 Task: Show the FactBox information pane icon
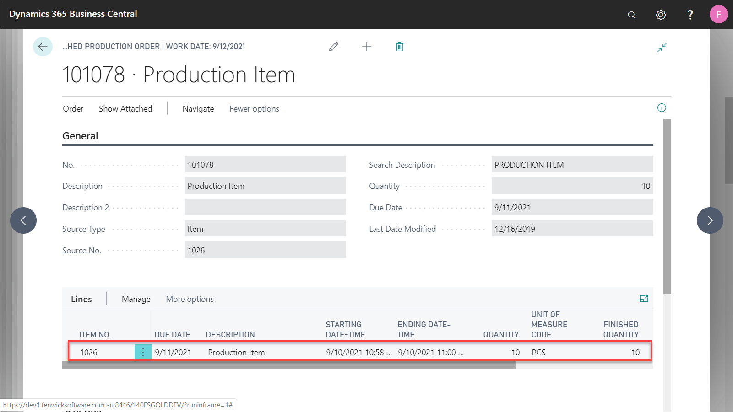662,108
